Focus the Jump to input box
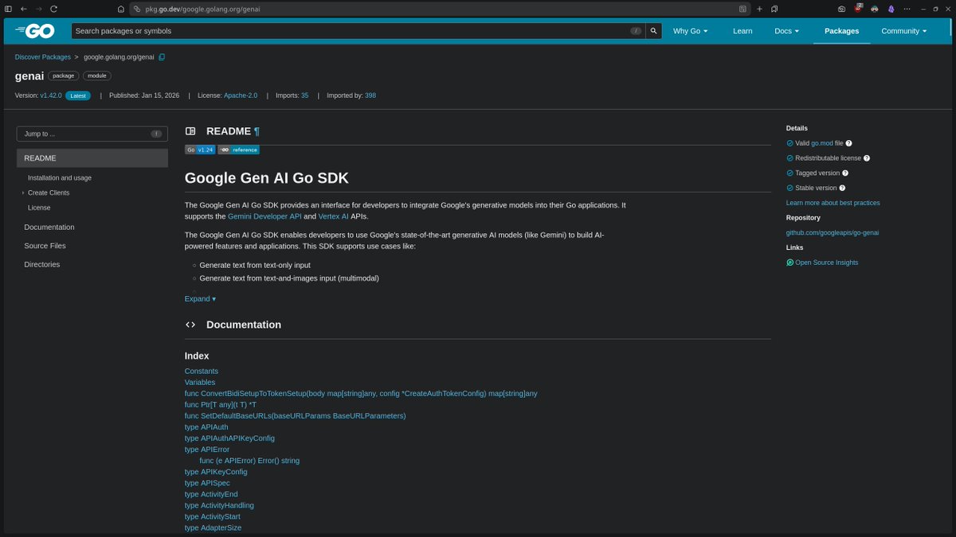Image resolution: width=956 pixels, height=537 pixels. pos(92,134)
